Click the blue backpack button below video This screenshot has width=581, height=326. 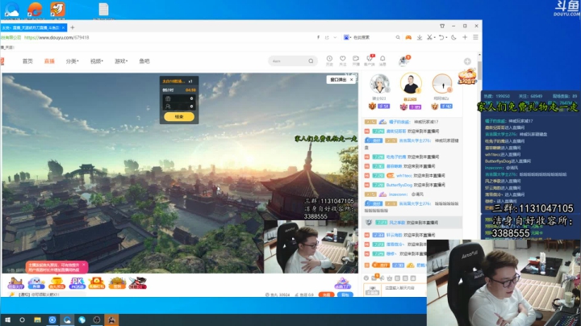pos(345,295)
